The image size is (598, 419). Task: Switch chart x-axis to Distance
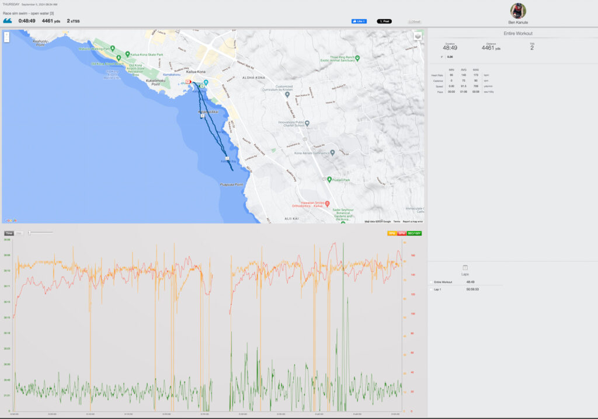pos(19,233)
